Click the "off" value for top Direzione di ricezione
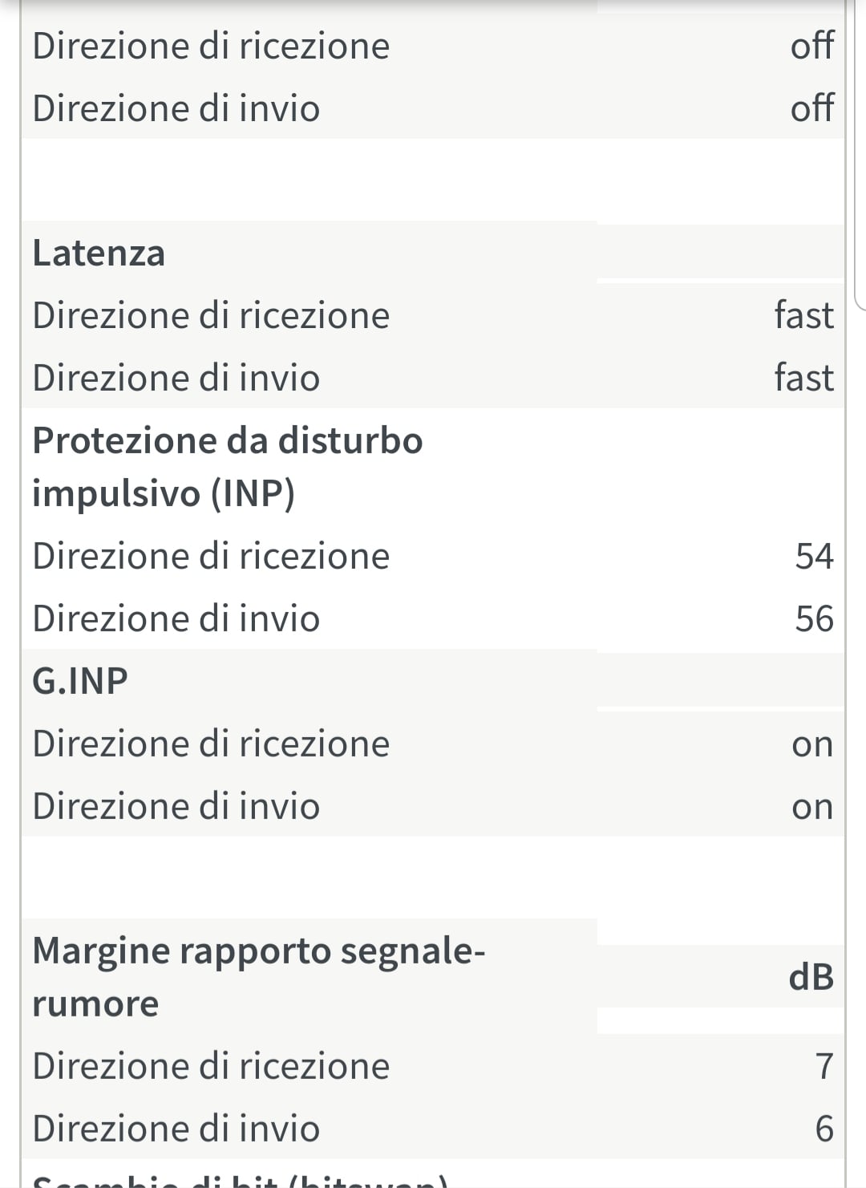The image size is (866, 1188). 811,46
